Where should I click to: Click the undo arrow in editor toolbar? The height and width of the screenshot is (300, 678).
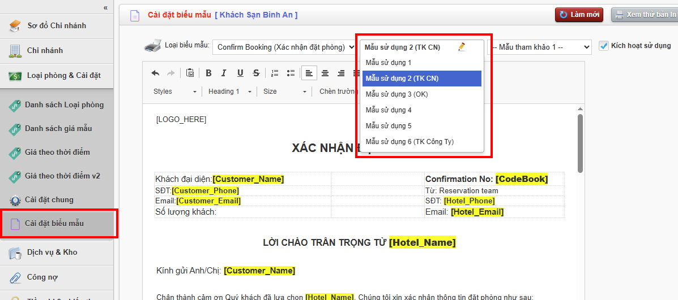pos(155,73)
